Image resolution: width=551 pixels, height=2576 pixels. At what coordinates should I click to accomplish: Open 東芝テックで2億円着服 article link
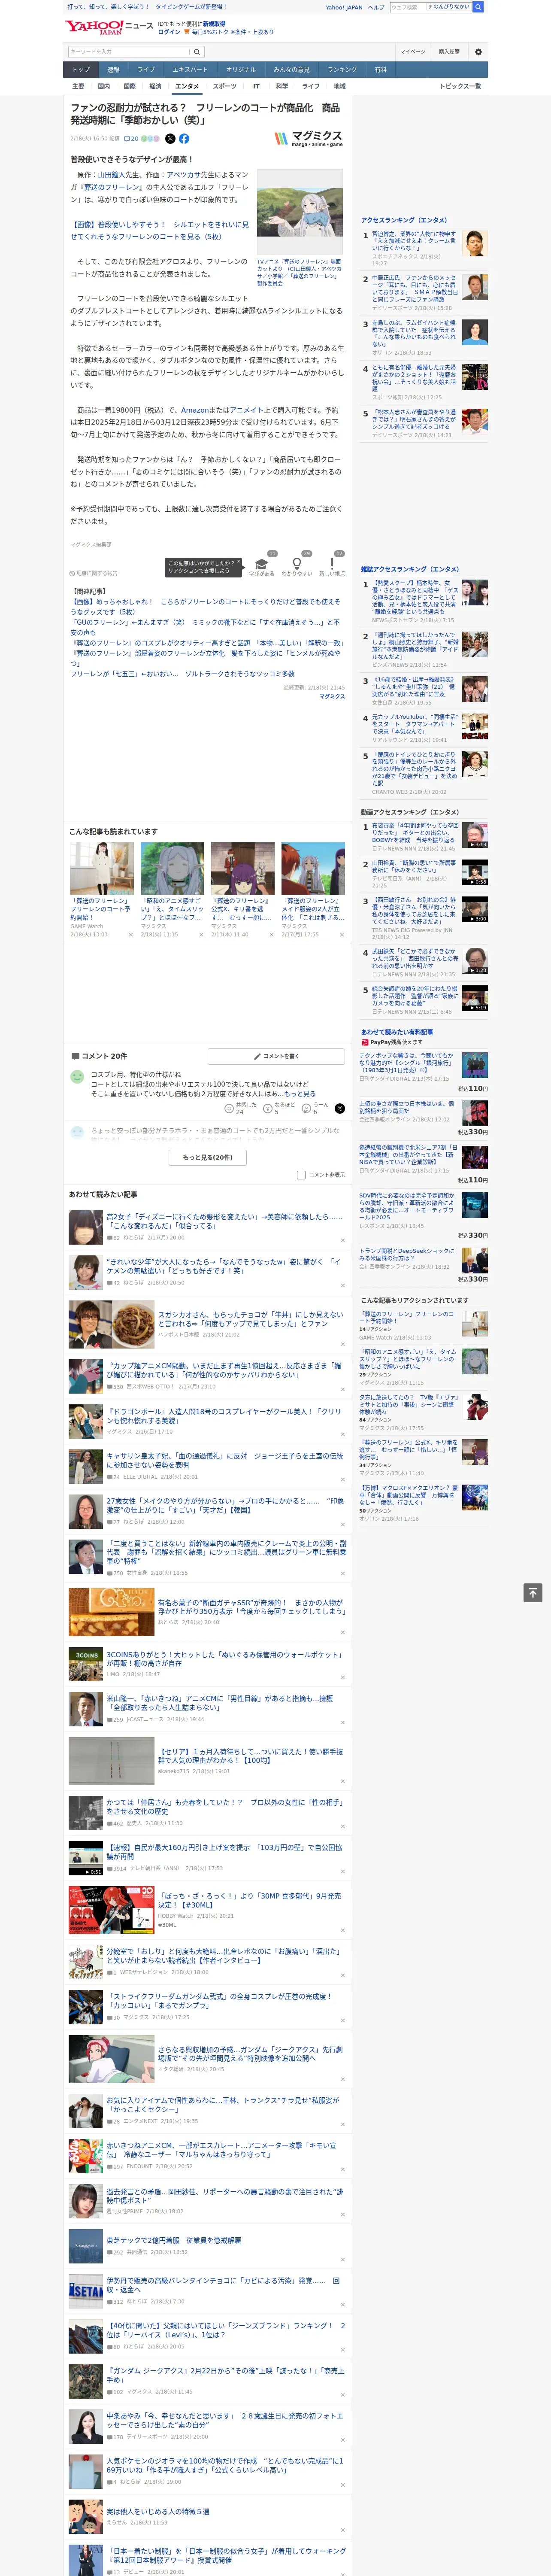(174, 2240)
